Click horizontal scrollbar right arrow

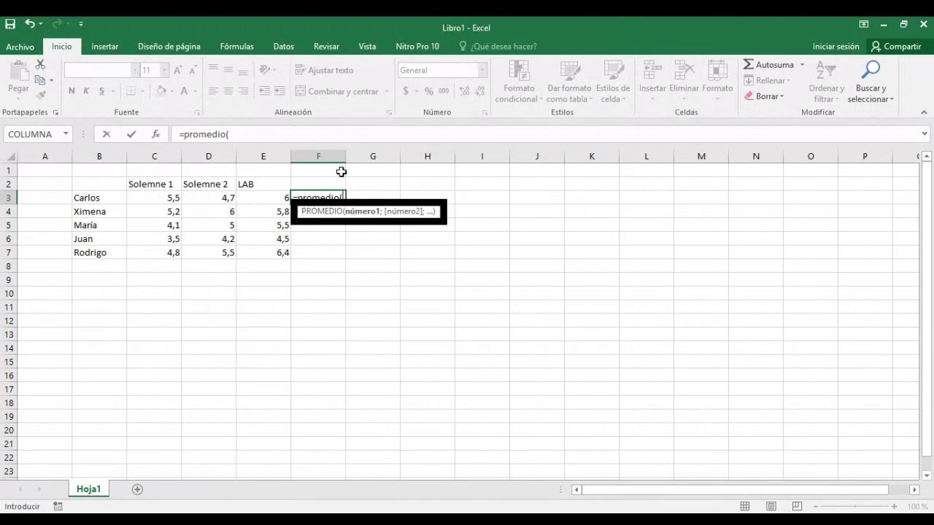point(914,490)
